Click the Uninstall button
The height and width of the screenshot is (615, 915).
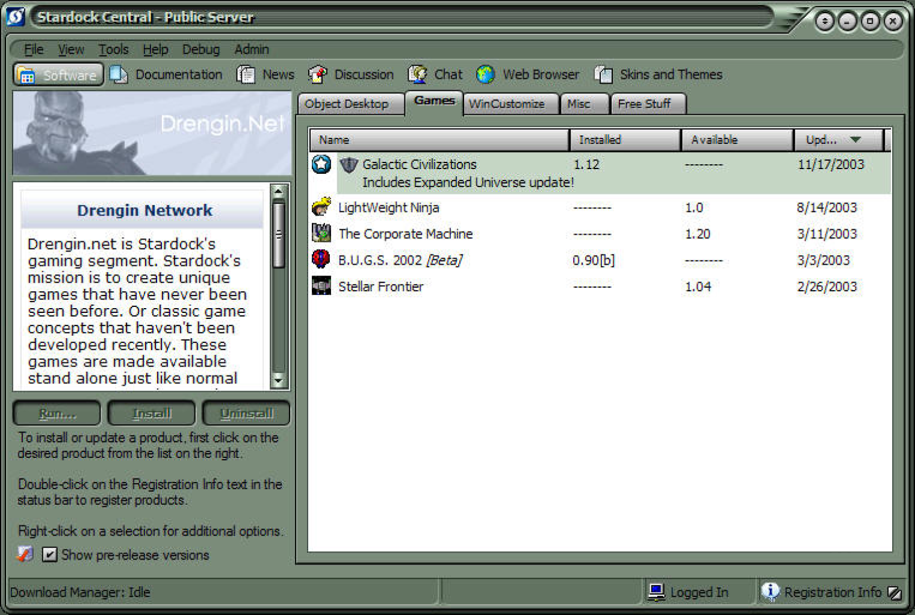coord(246,413)
